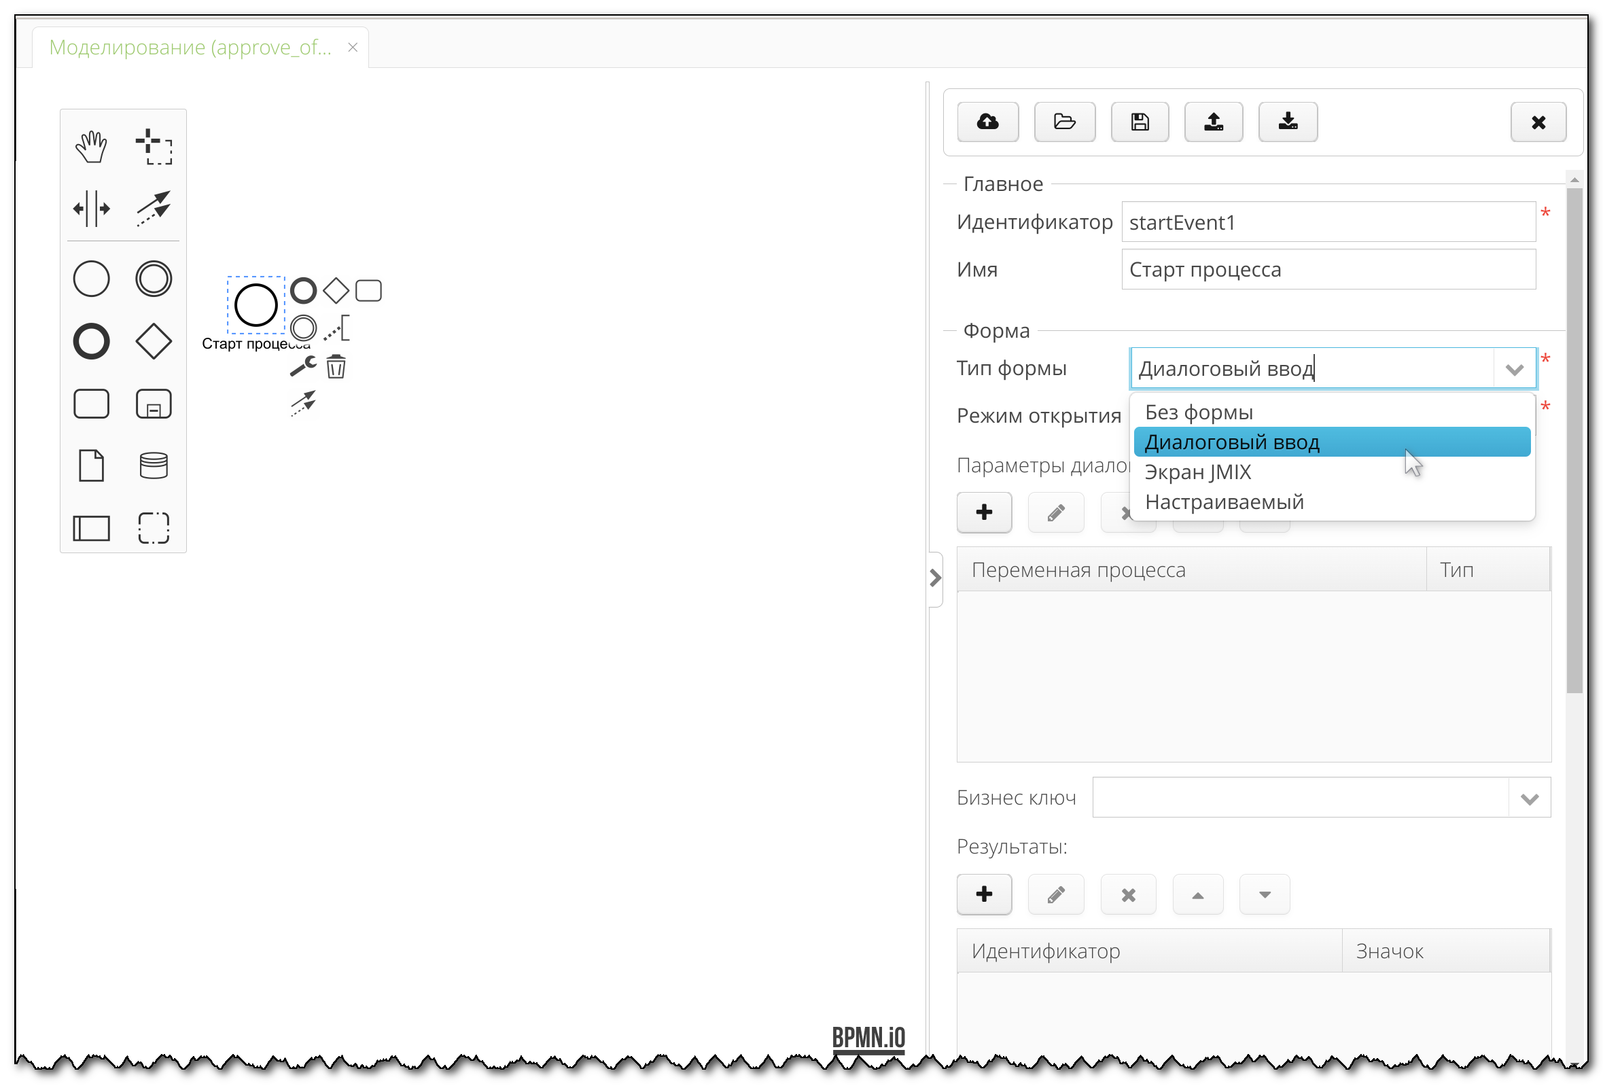1603x1088 pixels.
Task: Create an end event from the palette
Action: [x=92, y=341]
